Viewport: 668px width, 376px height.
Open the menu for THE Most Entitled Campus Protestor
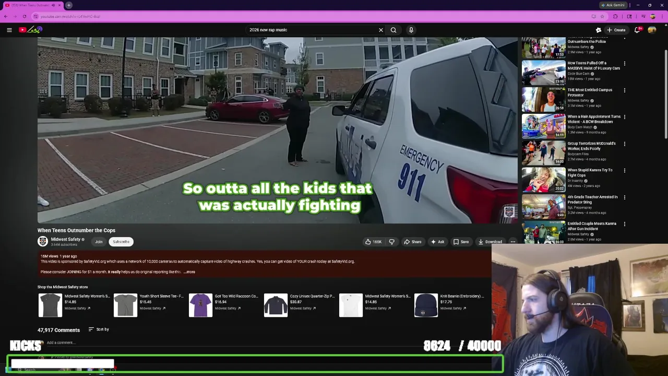pyautogui.click(x=624, y=90)
